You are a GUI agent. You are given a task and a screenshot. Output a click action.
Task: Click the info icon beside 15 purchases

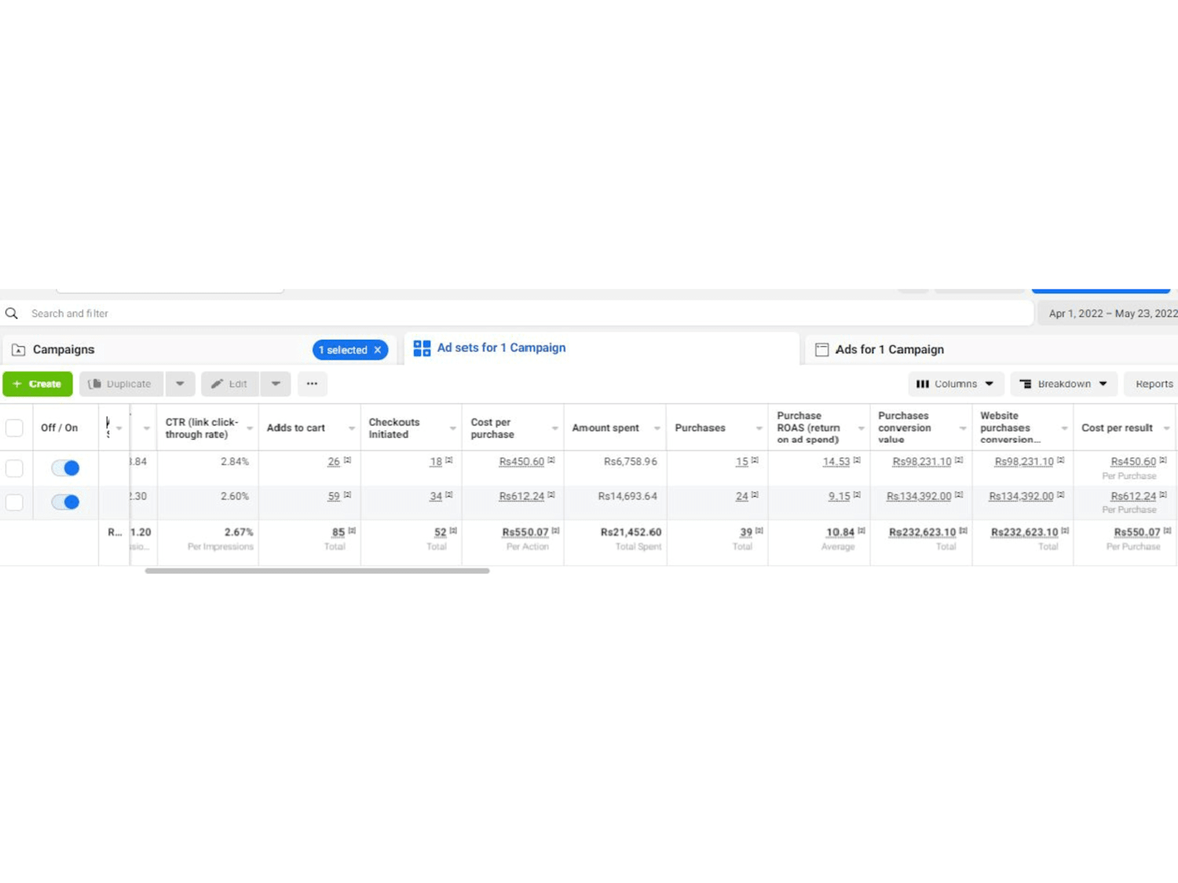[755, 460]
